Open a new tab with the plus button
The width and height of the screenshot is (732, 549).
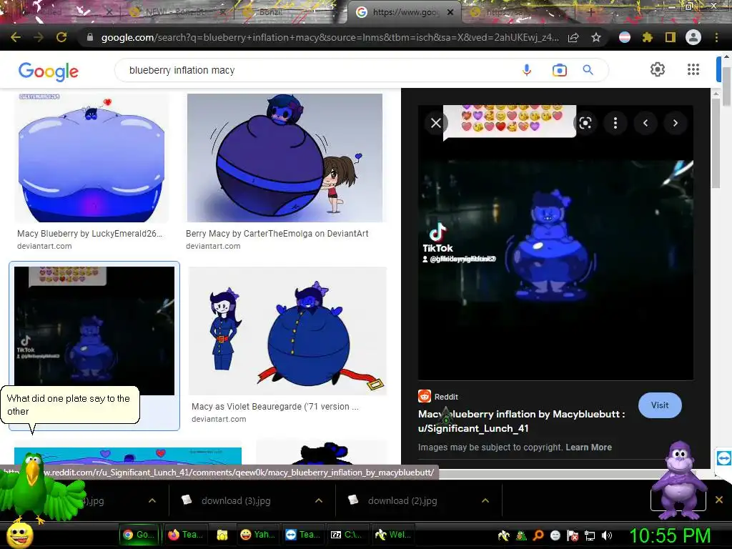click(x=590, y=12)
